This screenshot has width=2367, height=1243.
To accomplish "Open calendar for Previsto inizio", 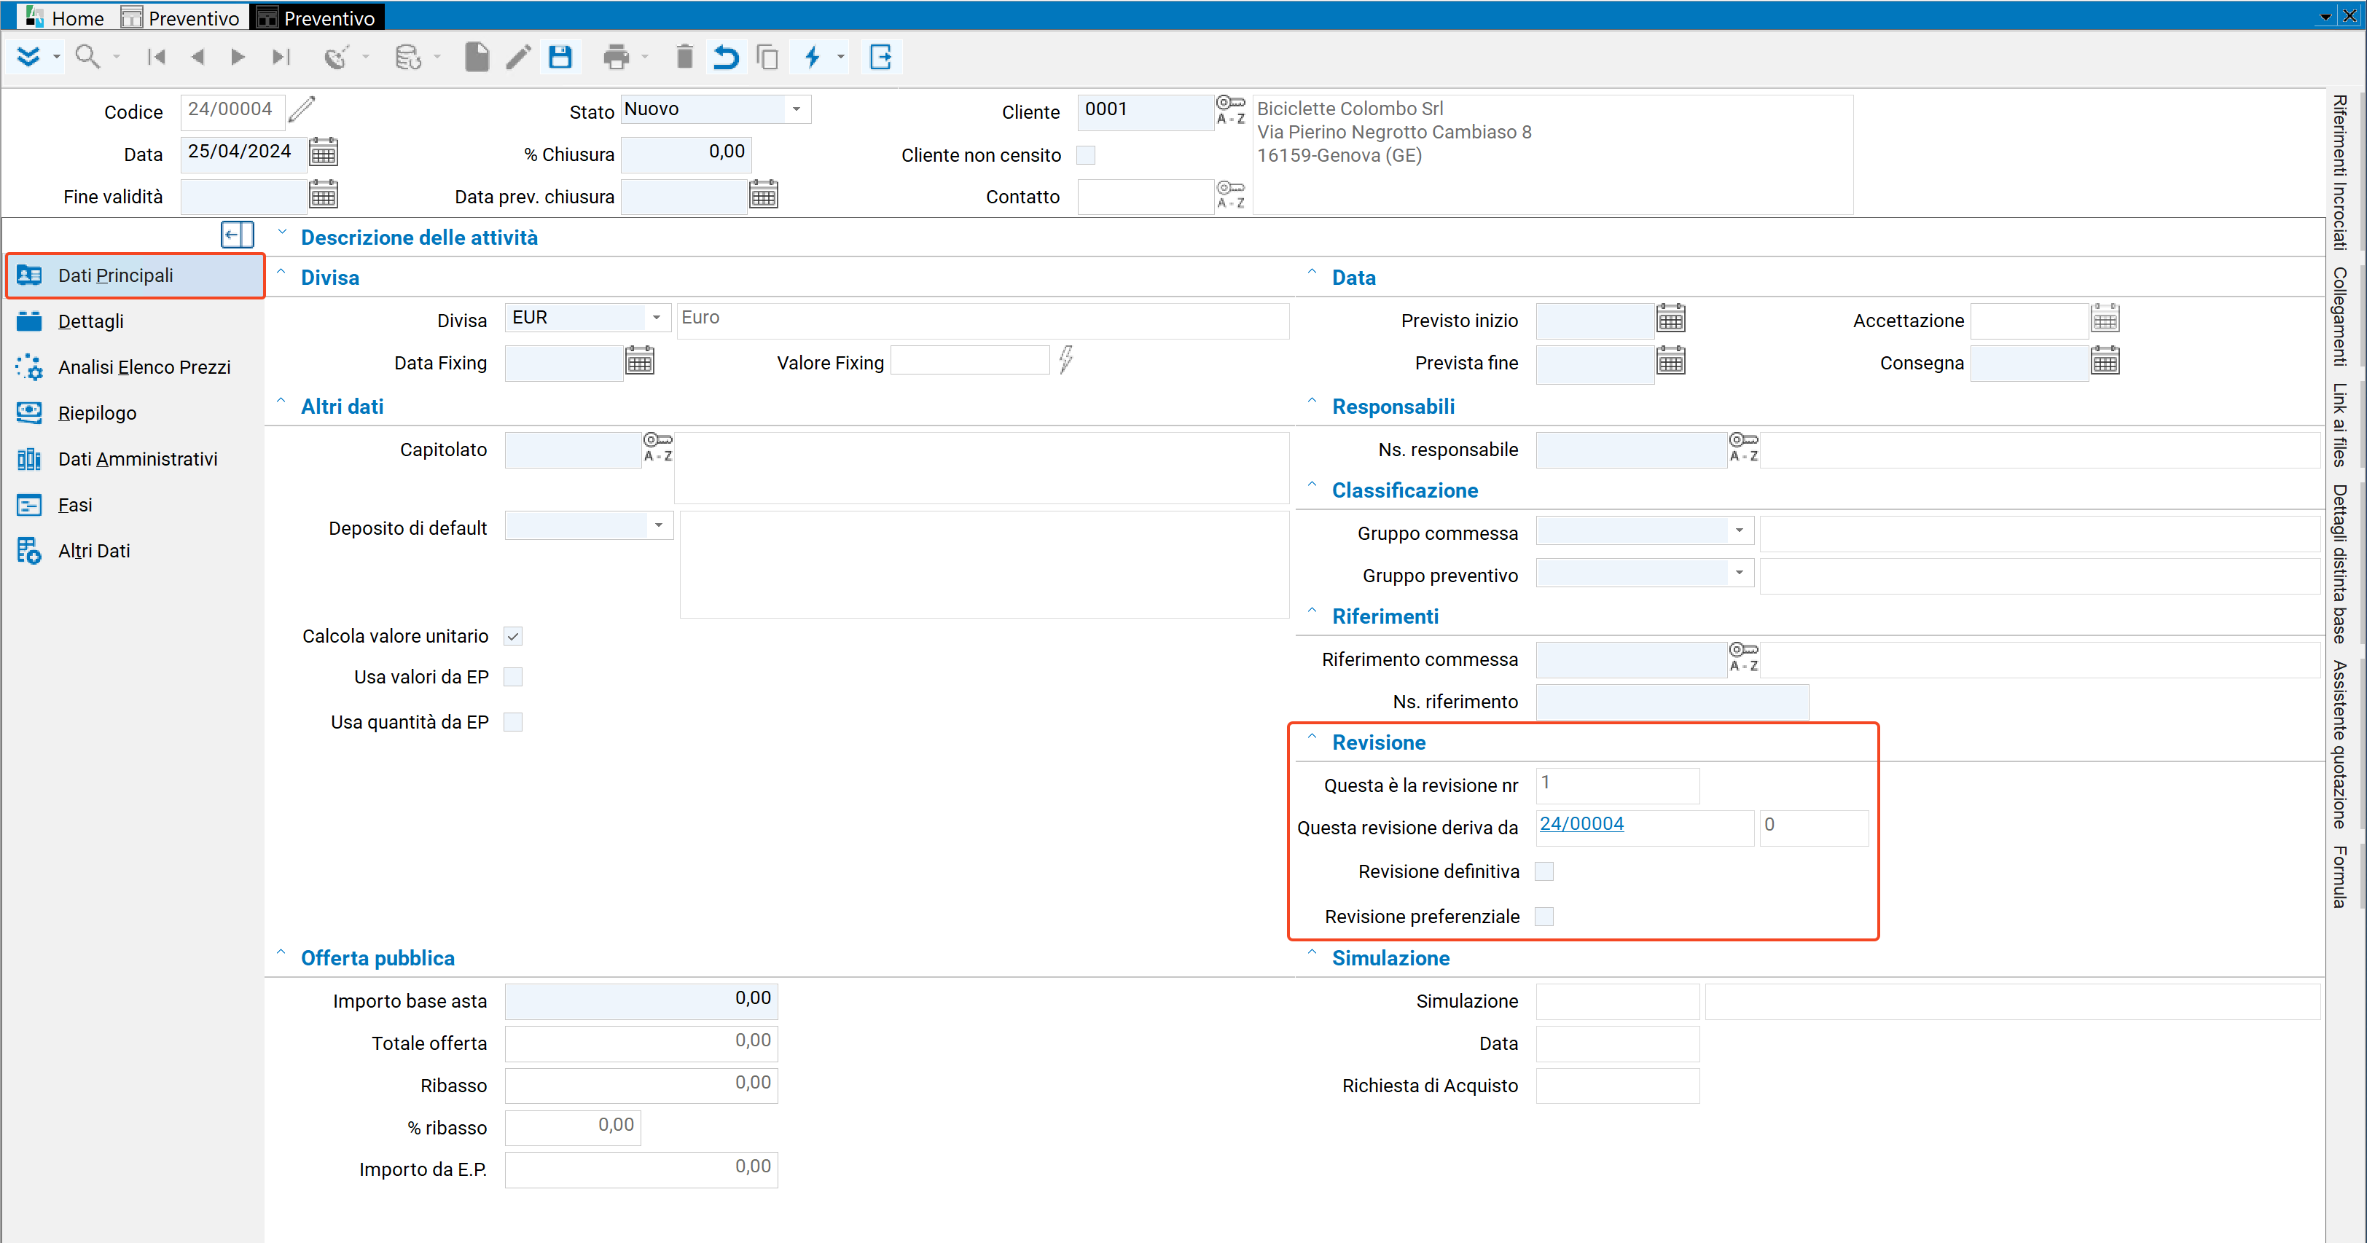I will tap(1670, 319).
